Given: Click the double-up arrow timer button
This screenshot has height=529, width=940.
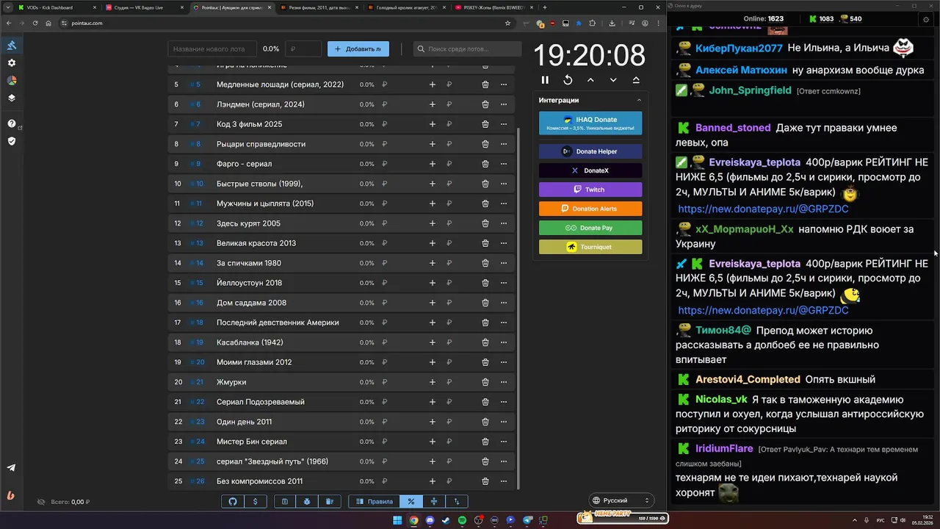Looking at the screenshot, I should point(636,80).
